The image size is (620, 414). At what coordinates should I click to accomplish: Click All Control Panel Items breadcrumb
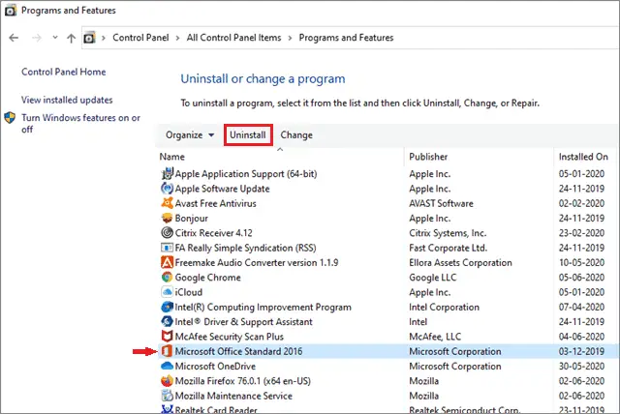click(x=234, y=38)
